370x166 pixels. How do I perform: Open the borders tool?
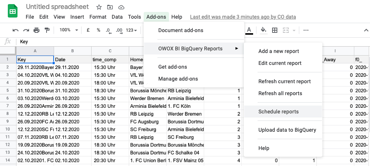click(275, 30)
